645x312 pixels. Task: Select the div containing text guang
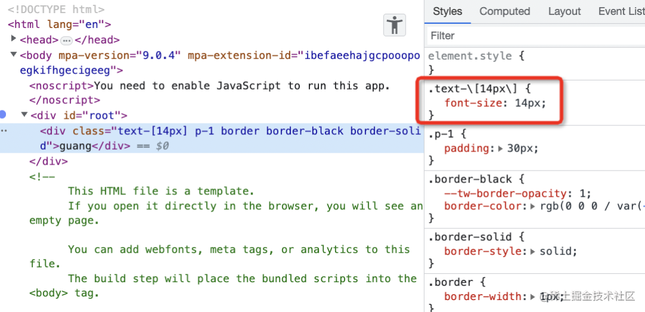click(212, 138)
